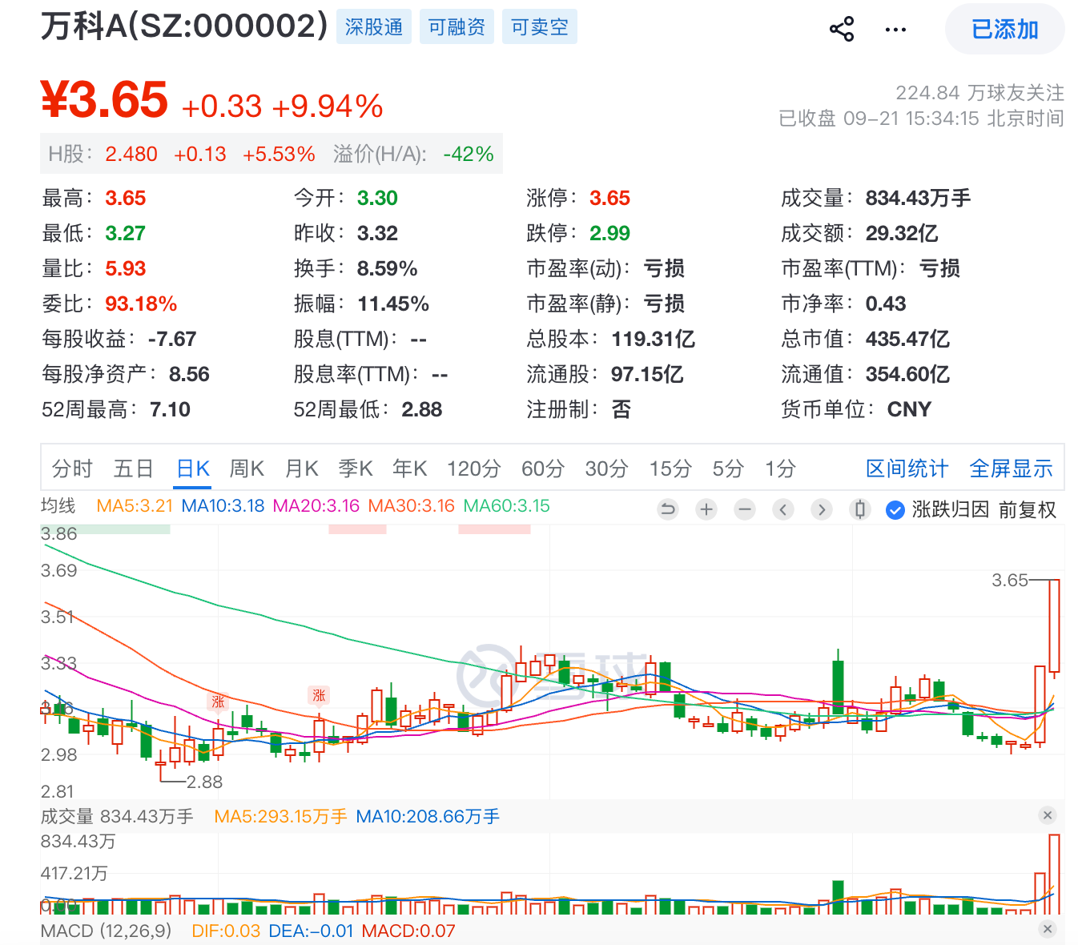The width and height of the screenshot is (1078, 945).
Task: Click the MA5:3.21 indicator label
Action: click(135, 506)
